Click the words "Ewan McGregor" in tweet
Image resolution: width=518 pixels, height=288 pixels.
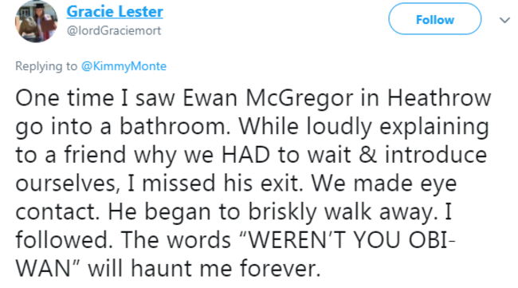point(268,98)
